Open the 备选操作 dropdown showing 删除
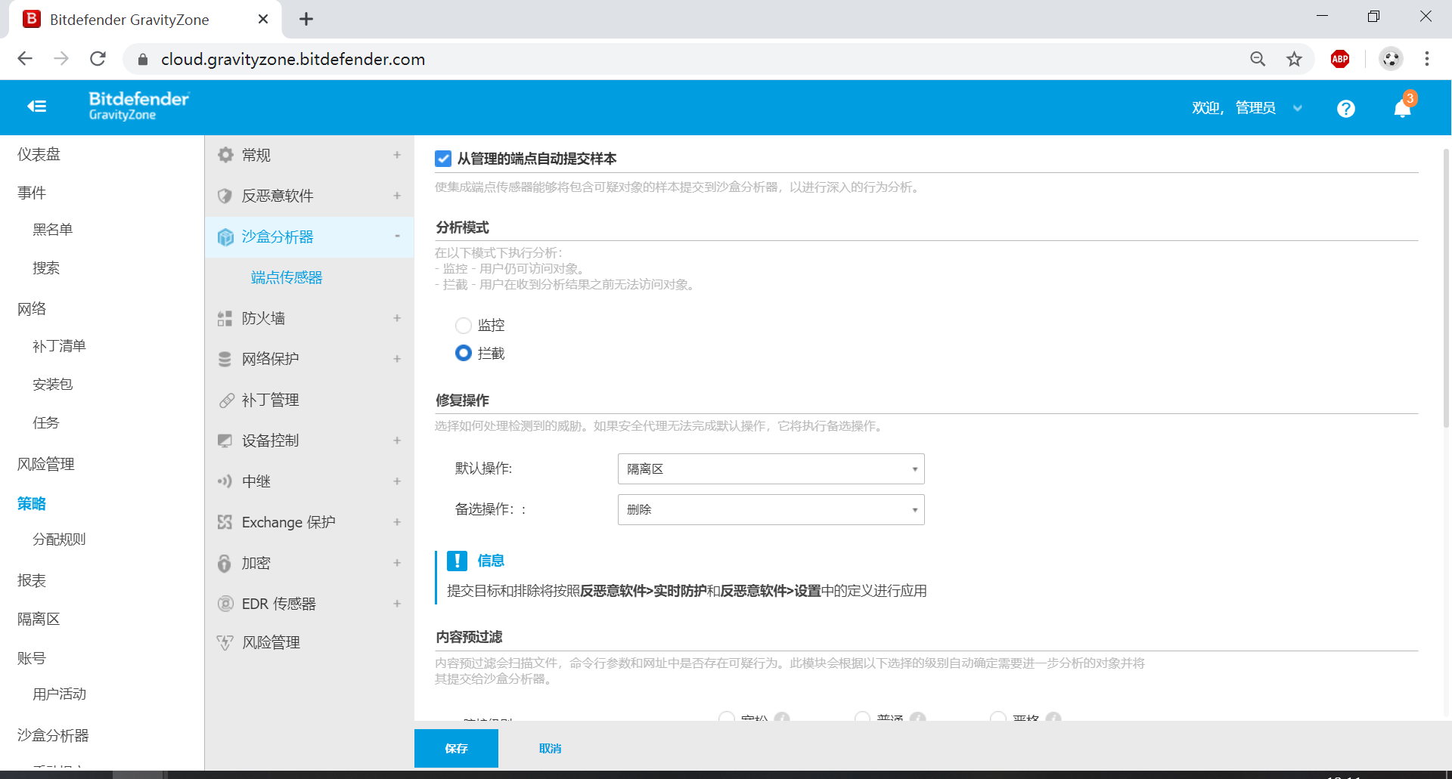 tap(771, 510)
